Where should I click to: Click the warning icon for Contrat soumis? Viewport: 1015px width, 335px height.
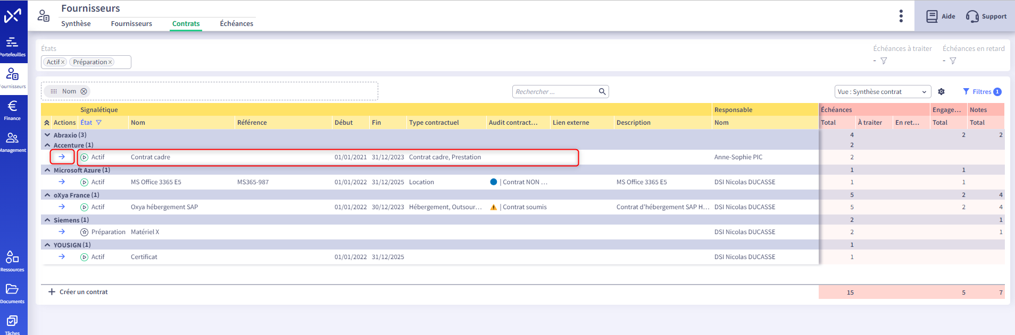[494, 207]
